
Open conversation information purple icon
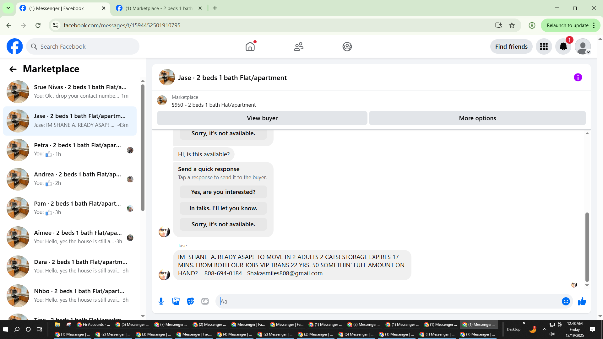(578, 78)
